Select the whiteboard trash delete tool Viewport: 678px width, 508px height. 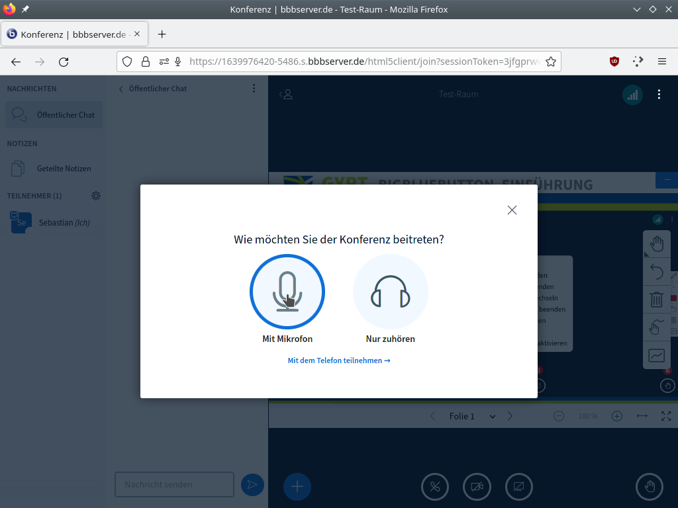click(656, 300)
